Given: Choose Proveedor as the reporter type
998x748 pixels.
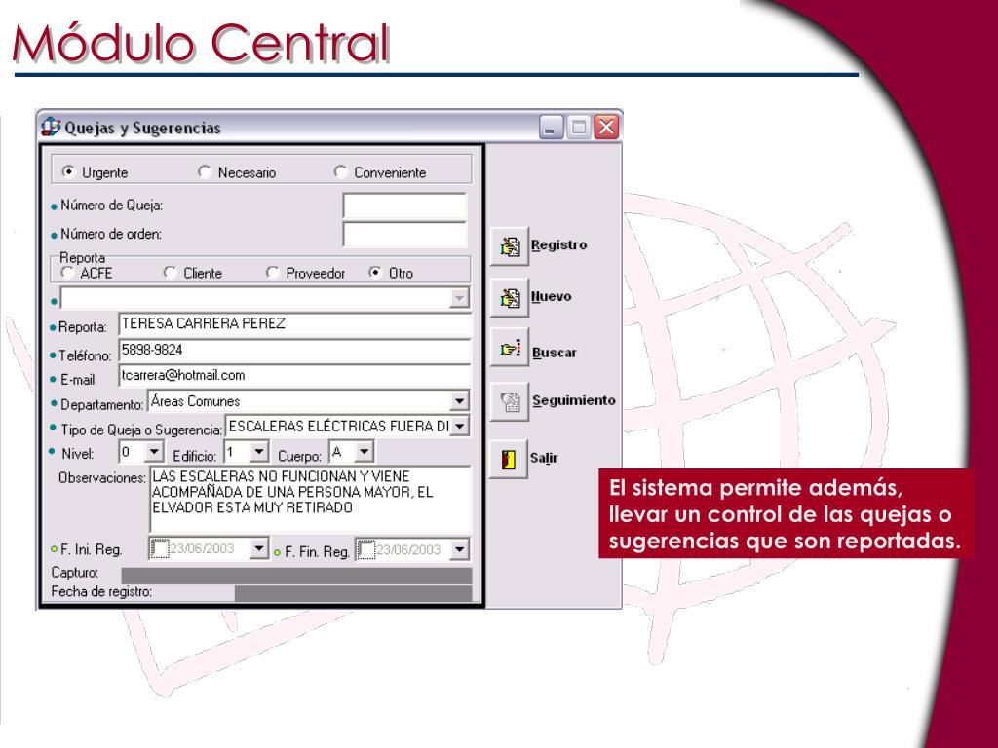Looking at the screenshot, I should click(273, 273).
